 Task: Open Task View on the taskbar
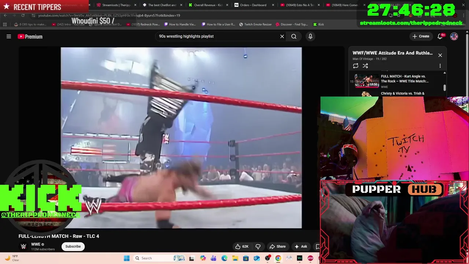point(191,258)
